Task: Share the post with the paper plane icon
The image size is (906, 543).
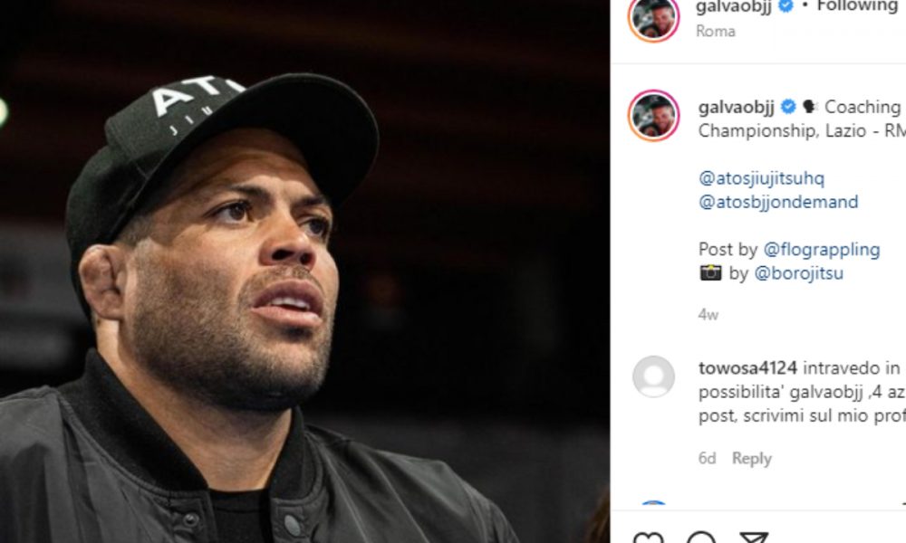Action: point(754,539)
